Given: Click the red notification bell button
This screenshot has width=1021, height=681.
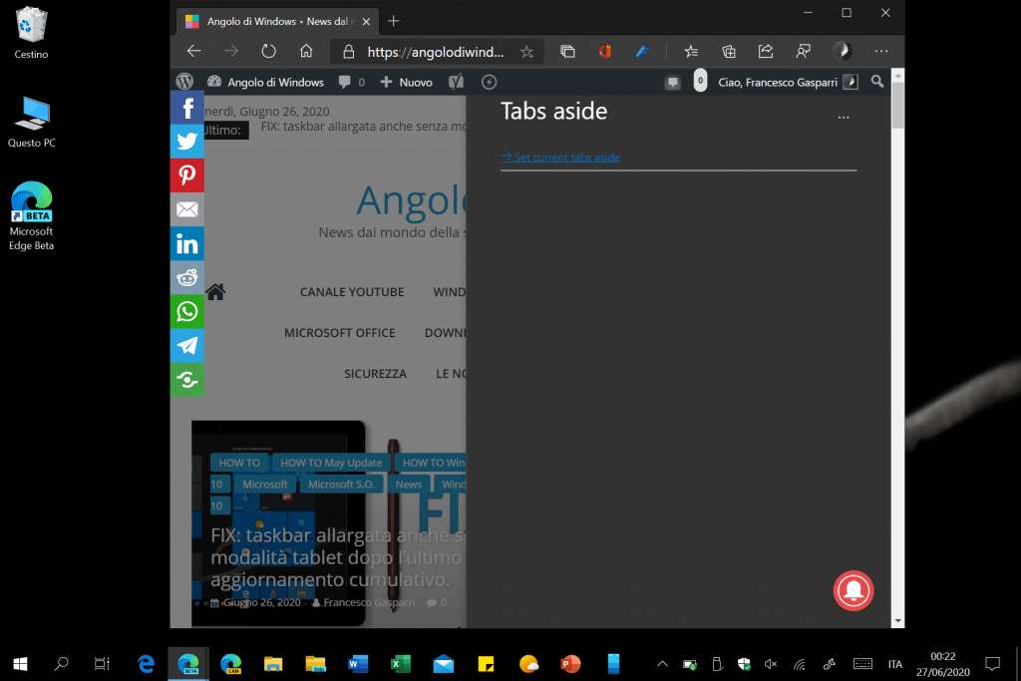Looking at the screenshot, I should [852, 590].
